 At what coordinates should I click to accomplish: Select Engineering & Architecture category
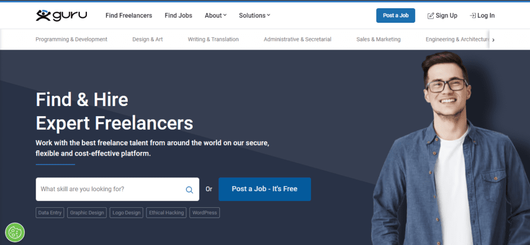458,39
